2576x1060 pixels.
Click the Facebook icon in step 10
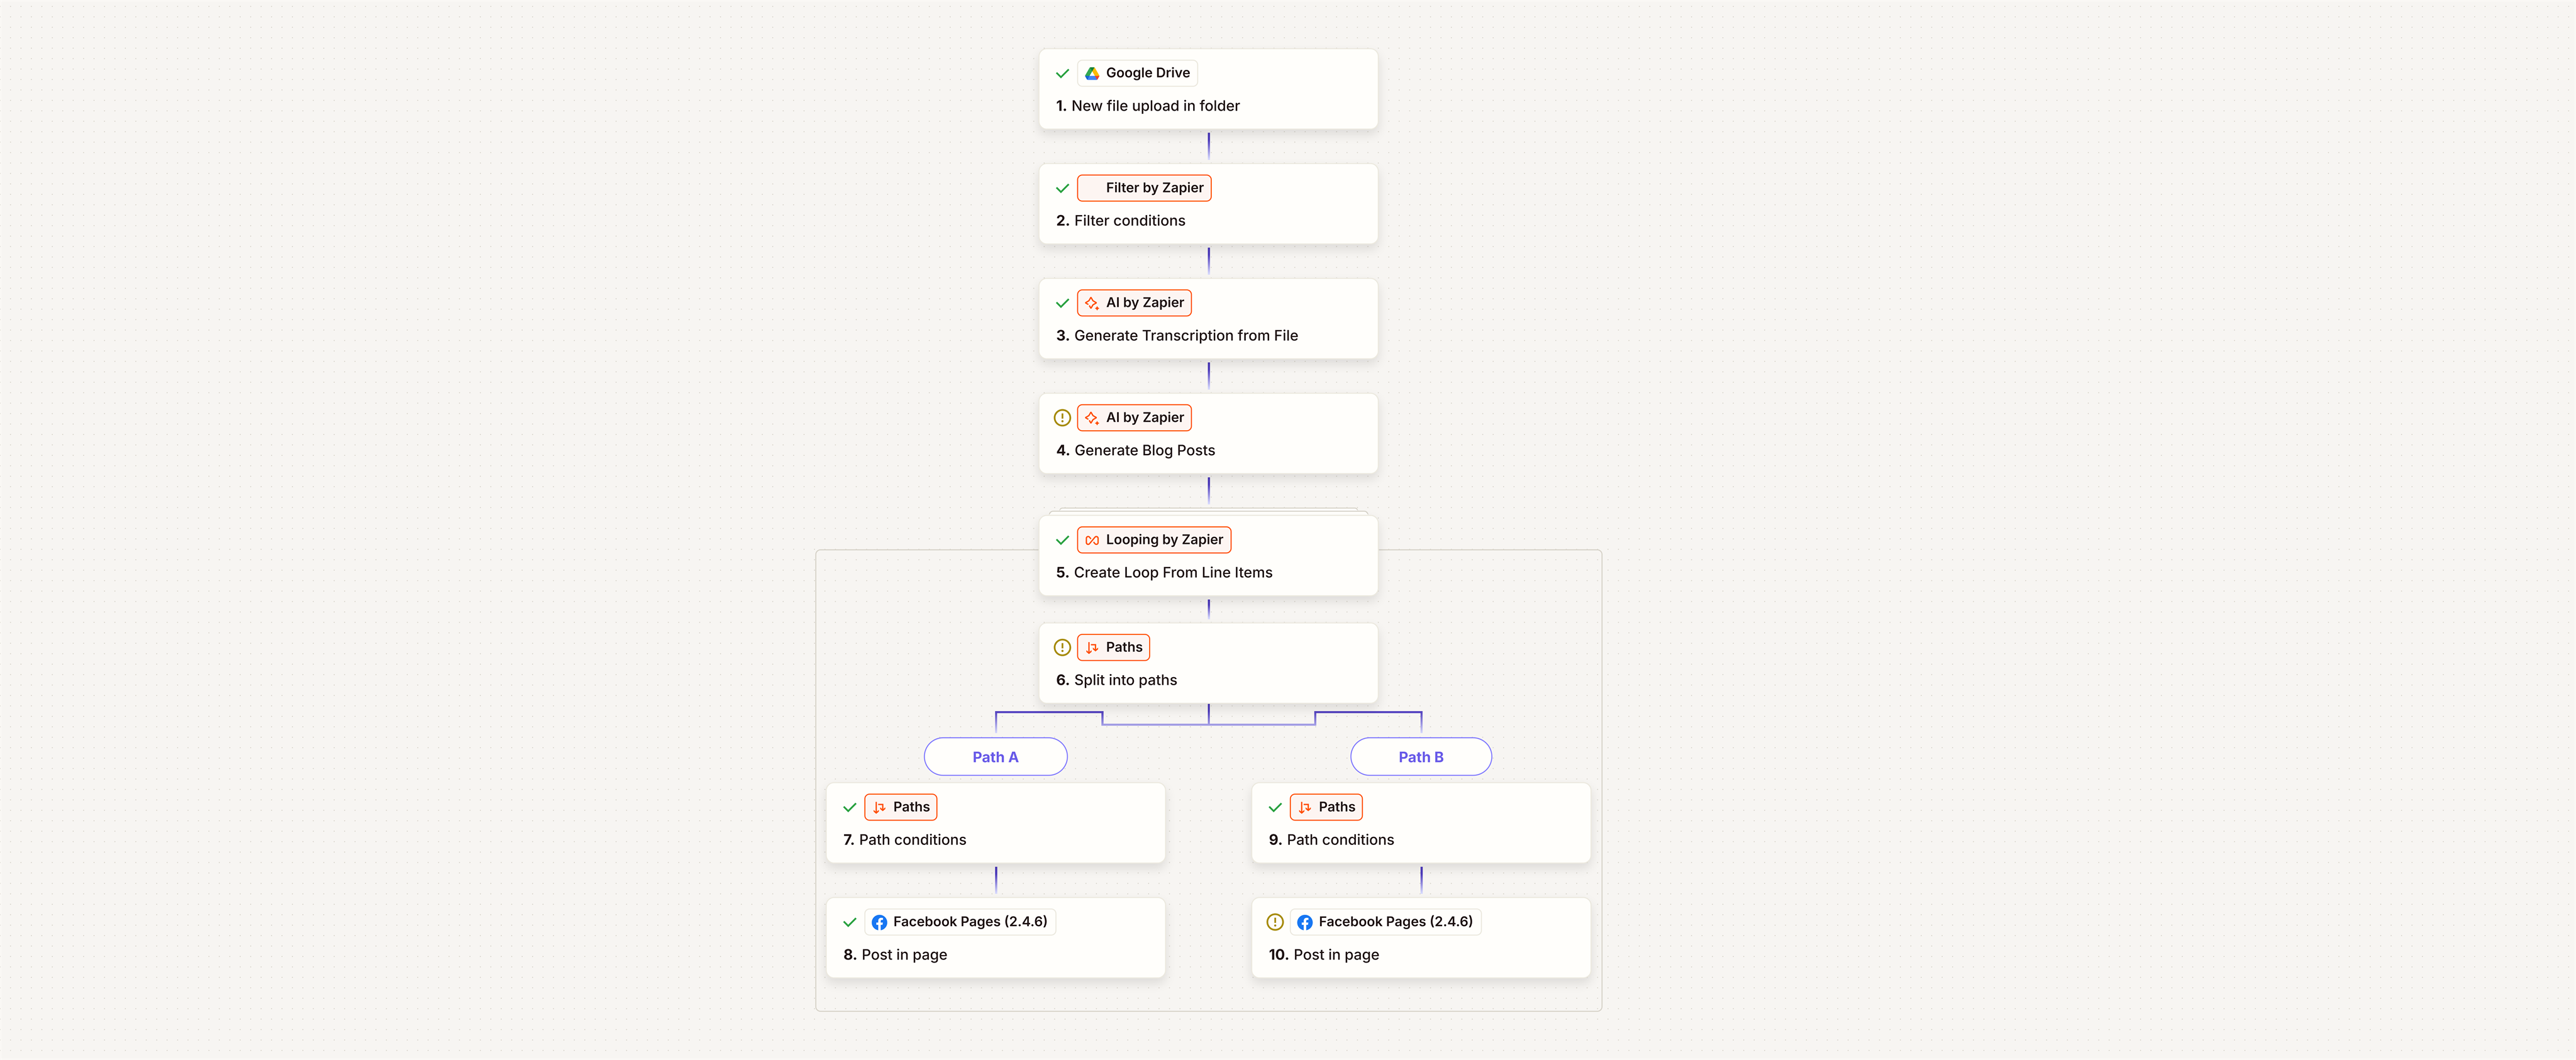click(1305, 922)
